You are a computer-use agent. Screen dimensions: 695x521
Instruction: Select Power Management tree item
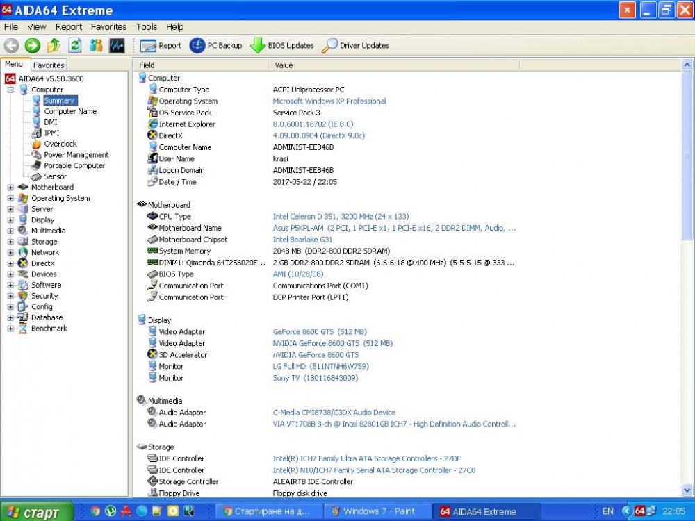(x=76, y=155)
